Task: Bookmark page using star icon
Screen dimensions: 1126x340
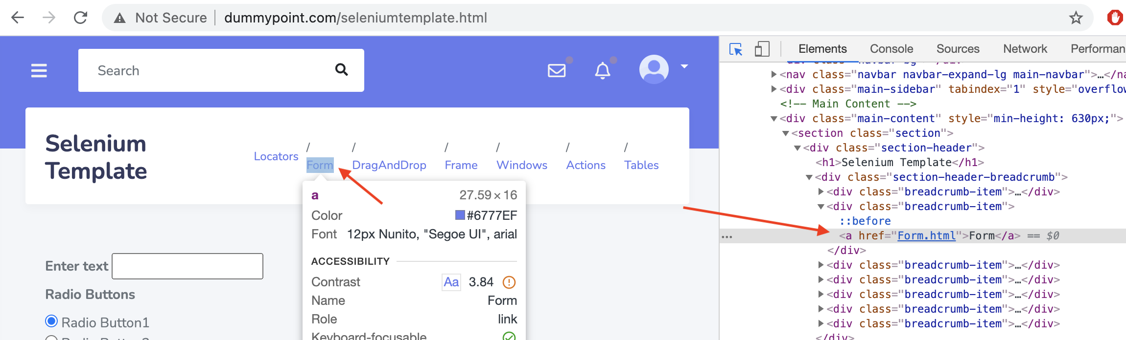Action: 1076,18
